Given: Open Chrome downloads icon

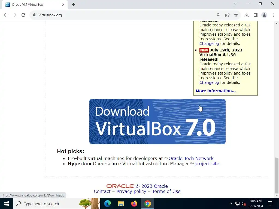Looking at the screenshot, I should point(247,15).
